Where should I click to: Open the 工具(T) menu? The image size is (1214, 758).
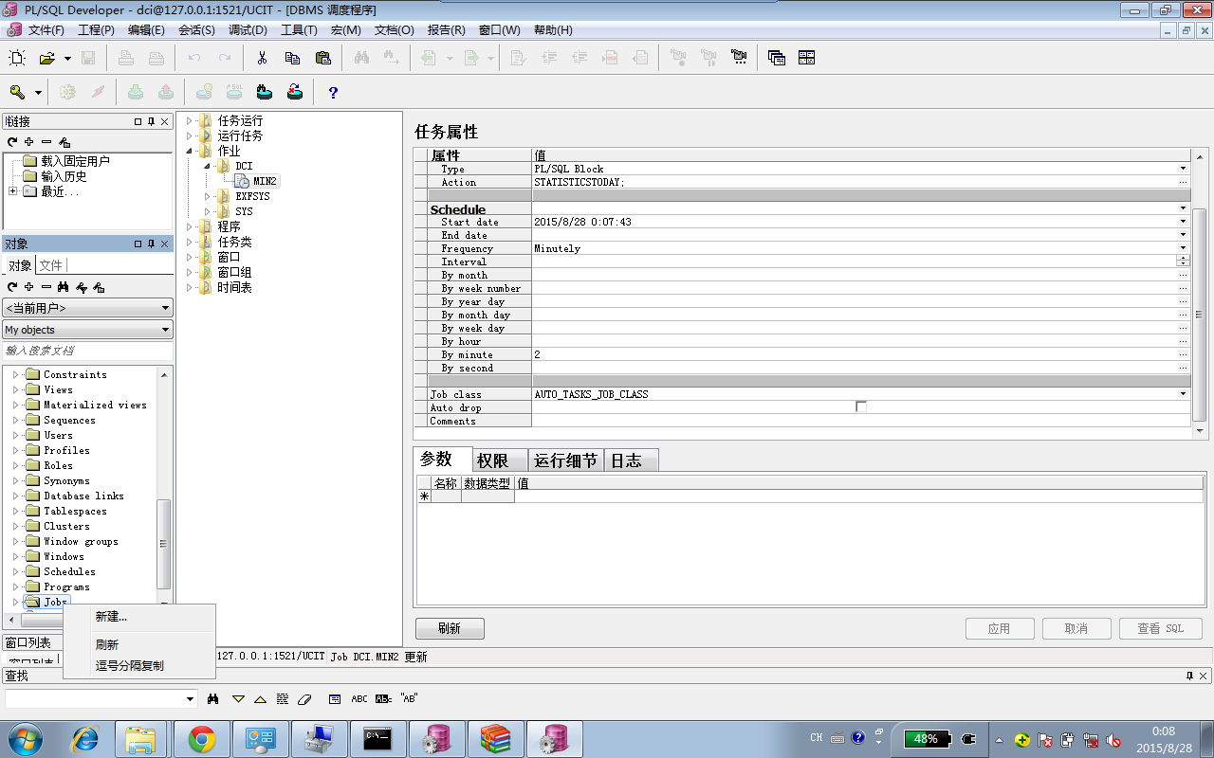coord(299,29)
